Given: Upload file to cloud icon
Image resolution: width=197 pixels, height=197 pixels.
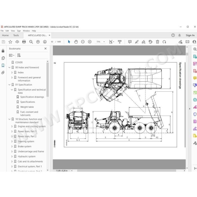Looking at the screenshot, I should tap(17, 42).
